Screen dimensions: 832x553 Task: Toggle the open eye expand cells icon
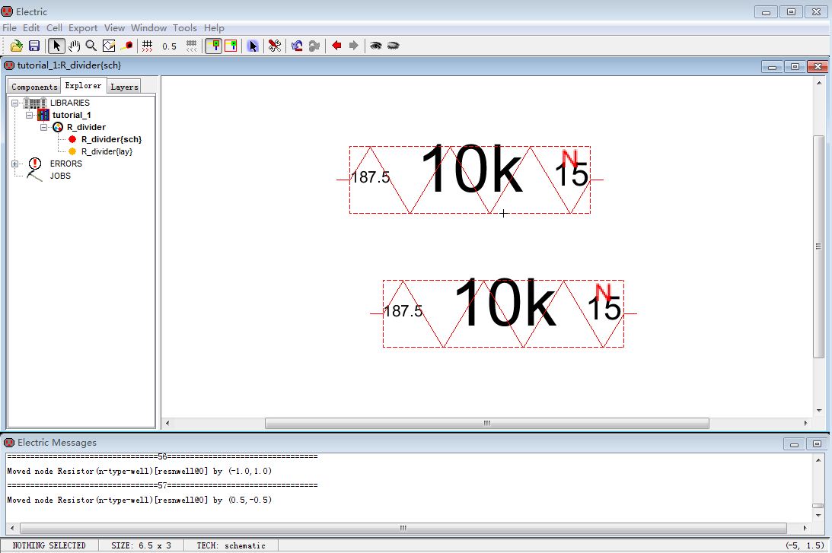click(375, 46)
